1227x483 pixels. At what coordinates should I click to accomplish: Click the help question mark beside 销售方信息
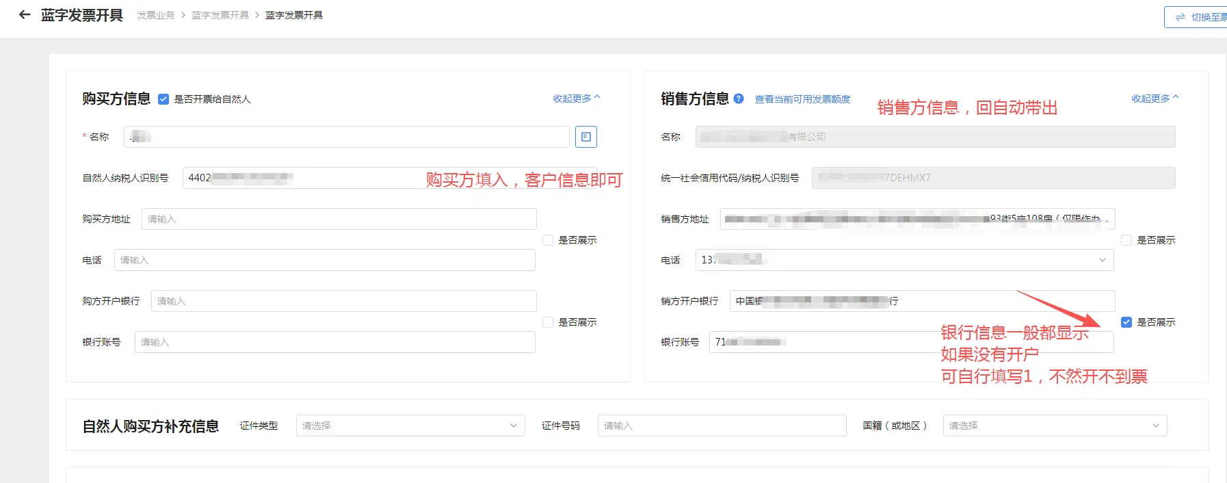(x=739, y=99)
